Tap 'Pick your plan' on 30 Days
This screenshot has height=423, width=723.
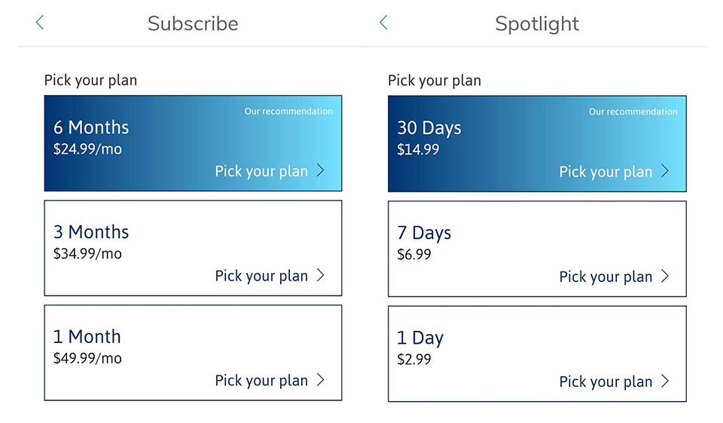click(606, 172)
